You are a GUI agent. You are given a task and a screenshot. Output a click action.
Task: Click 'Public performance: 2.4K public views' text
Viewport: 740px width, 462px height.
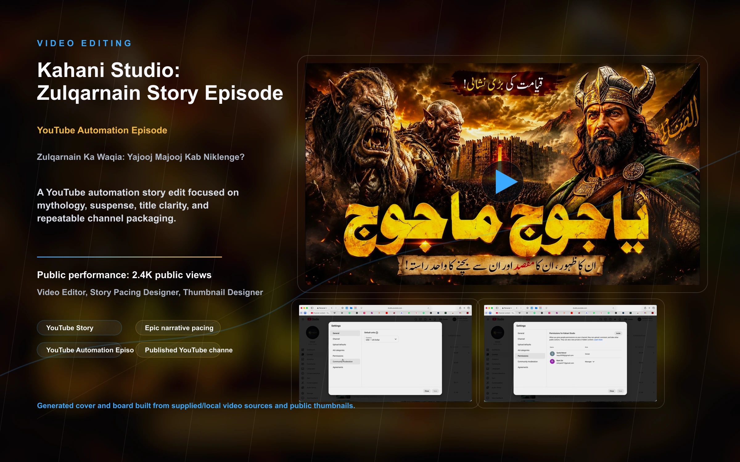click(x=124, y=275)
